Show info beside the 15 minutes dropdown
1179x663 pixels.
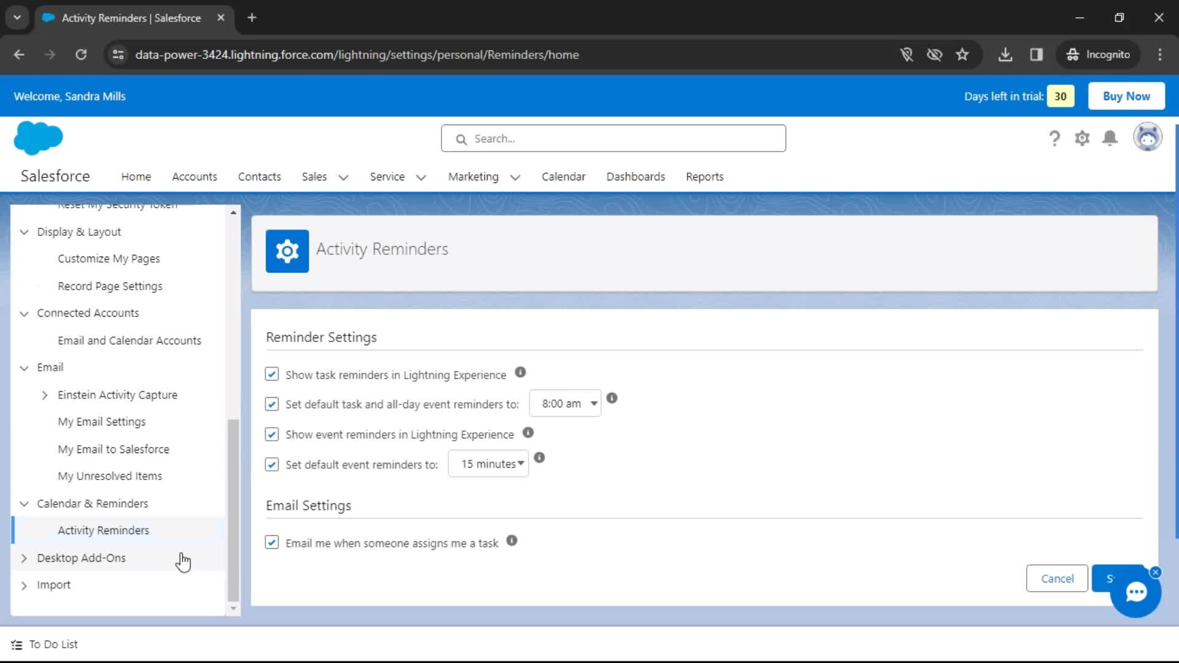(x=539, y=457)
